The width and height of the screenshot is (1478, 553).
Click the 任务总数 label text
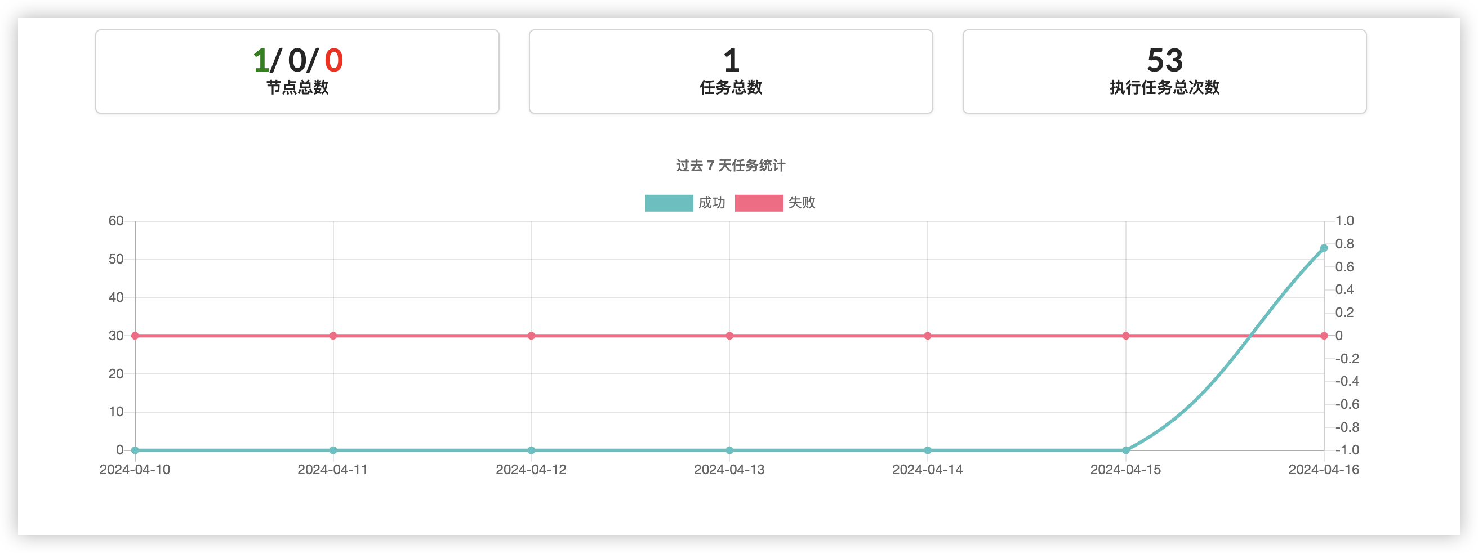pyautogui.click(x=731, y=88)
